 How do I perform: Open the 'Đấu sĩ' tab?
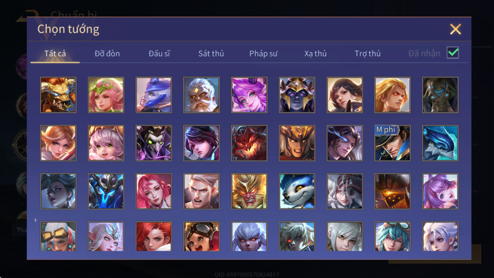tap(159, 53)
